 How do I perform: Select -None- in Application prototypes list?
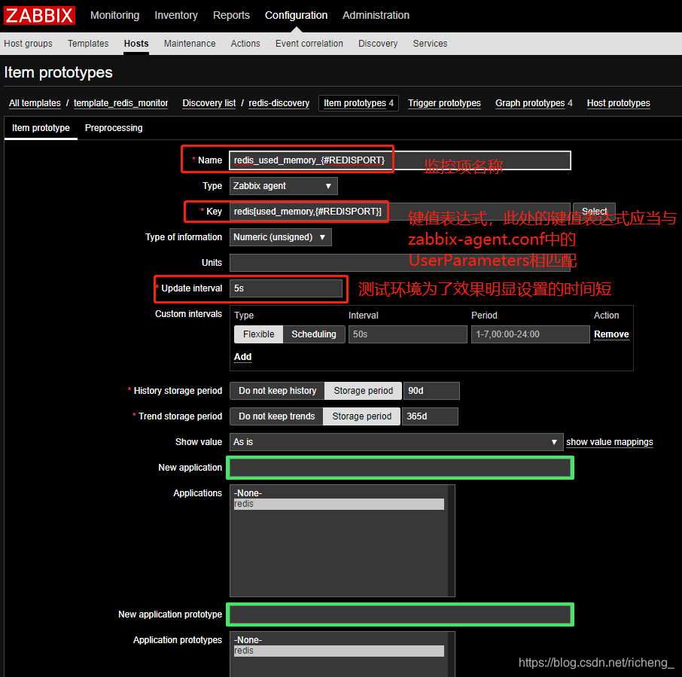339,640
